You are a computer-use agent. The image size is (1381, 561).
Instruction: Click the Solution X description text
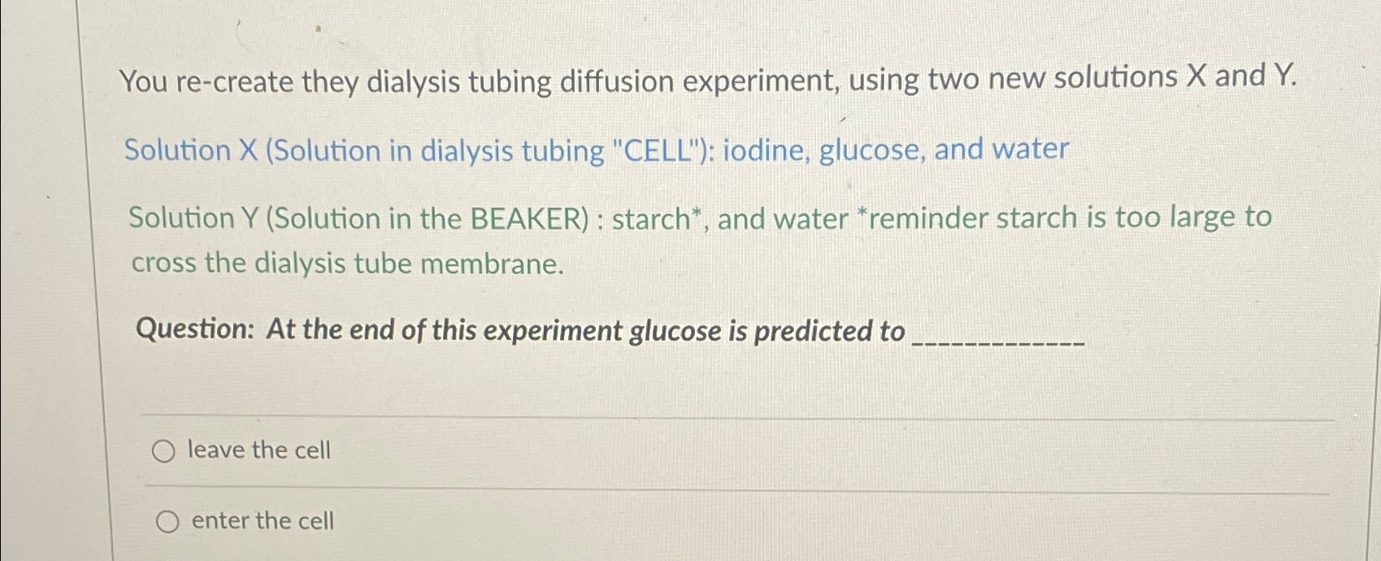pyautogui.click(x=597, y=149)
